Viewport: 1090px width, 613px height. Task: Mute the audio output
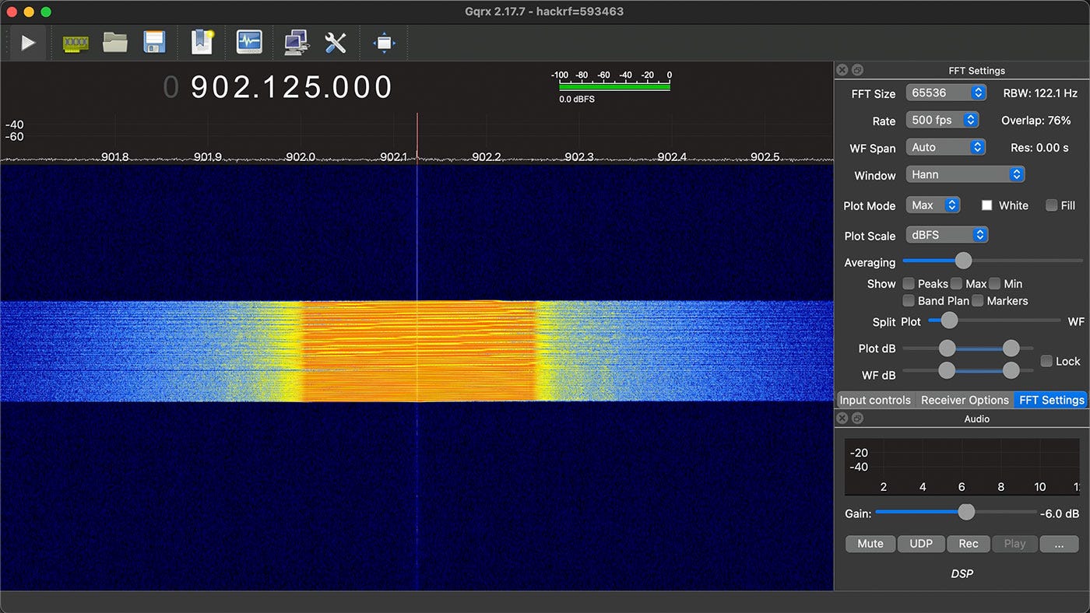(870, 544)
